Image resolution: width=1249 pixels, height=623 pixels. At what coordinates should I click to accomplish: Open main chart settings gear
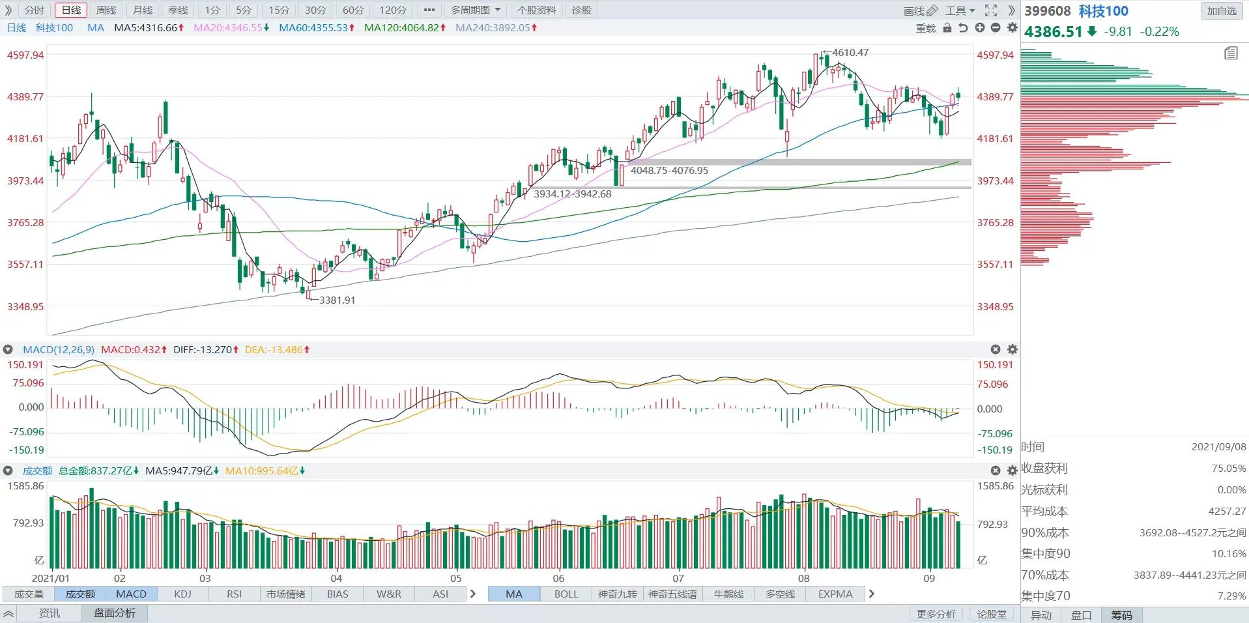(1012, 28)
